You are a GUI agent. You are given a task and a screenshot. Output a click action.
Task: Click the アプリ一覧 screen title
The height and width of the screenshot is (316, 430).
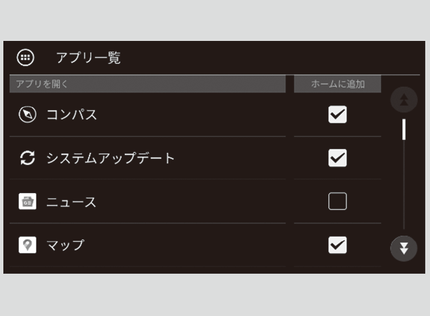[x=88, y=58]
